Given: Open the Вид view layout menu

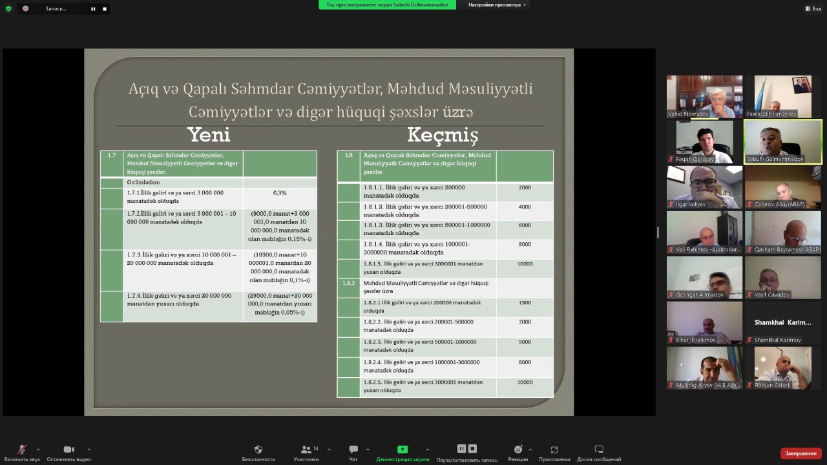Looking at the screenshot, I should point(813,8).
